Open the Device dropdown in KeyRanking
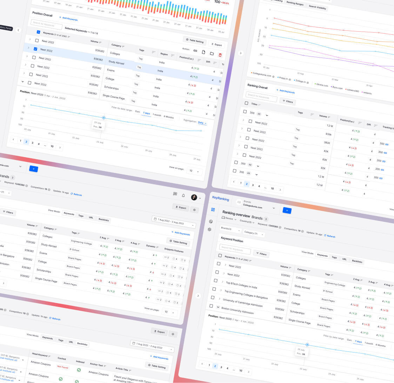The height and width of the screenshot is (383, 394). point(229,218)
